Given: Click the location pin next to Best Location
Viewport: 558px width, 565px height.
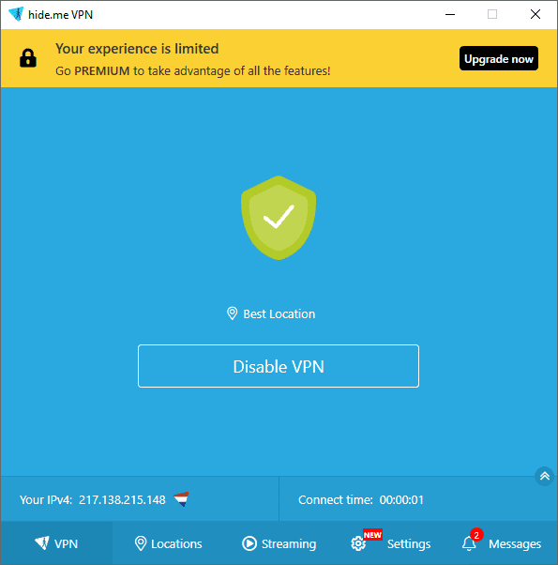Looking at the screenshot, I should (232, 313).
